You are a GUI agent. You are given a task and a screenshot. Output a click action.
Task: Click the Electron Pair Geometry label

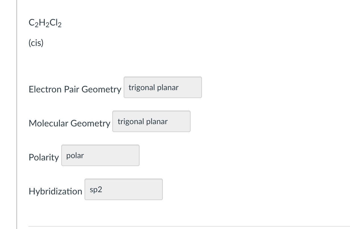tap(75, 90)
